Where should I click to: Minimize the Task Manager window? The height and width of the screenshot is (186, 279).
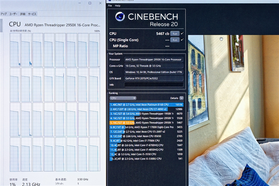tap(80, 3)
